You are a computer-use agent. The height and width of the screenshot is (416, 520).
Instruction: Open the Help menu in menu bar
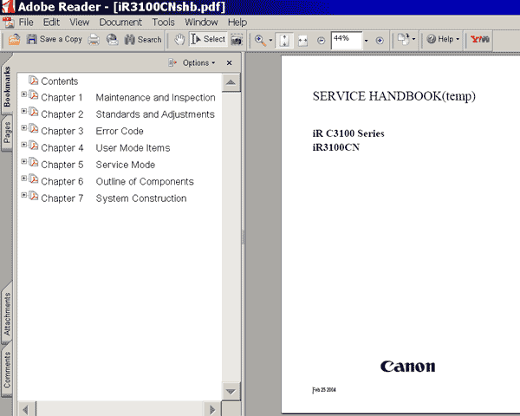(x=237, y=23)
